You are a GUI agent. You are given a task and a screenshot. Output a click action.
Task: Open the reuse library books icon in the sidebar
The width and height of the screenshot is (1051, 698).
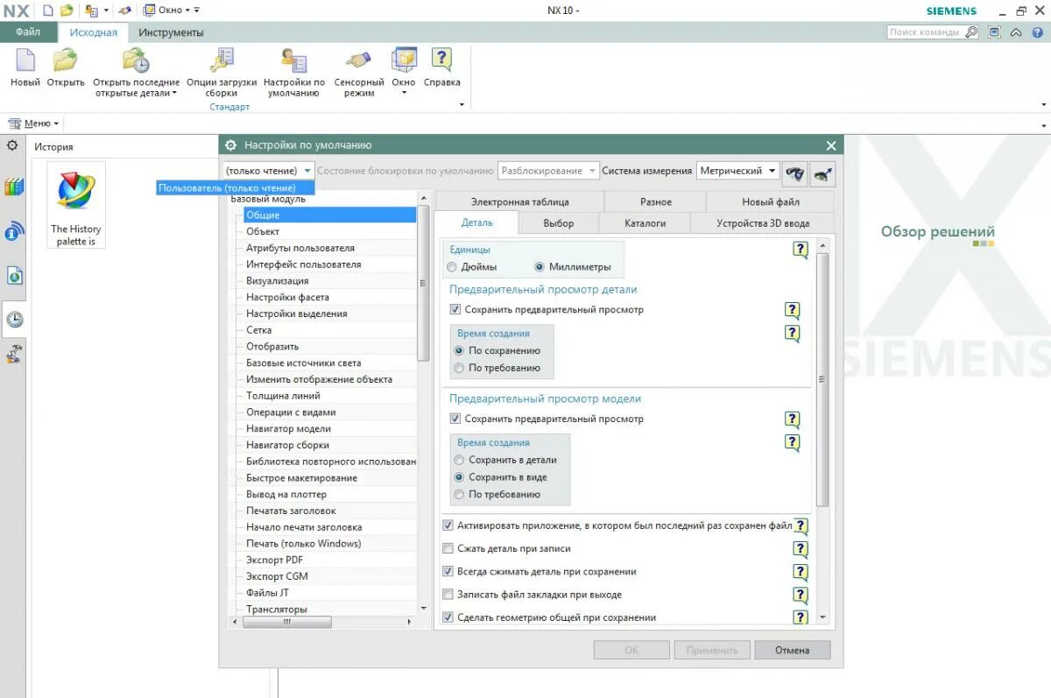click(14, 187)
